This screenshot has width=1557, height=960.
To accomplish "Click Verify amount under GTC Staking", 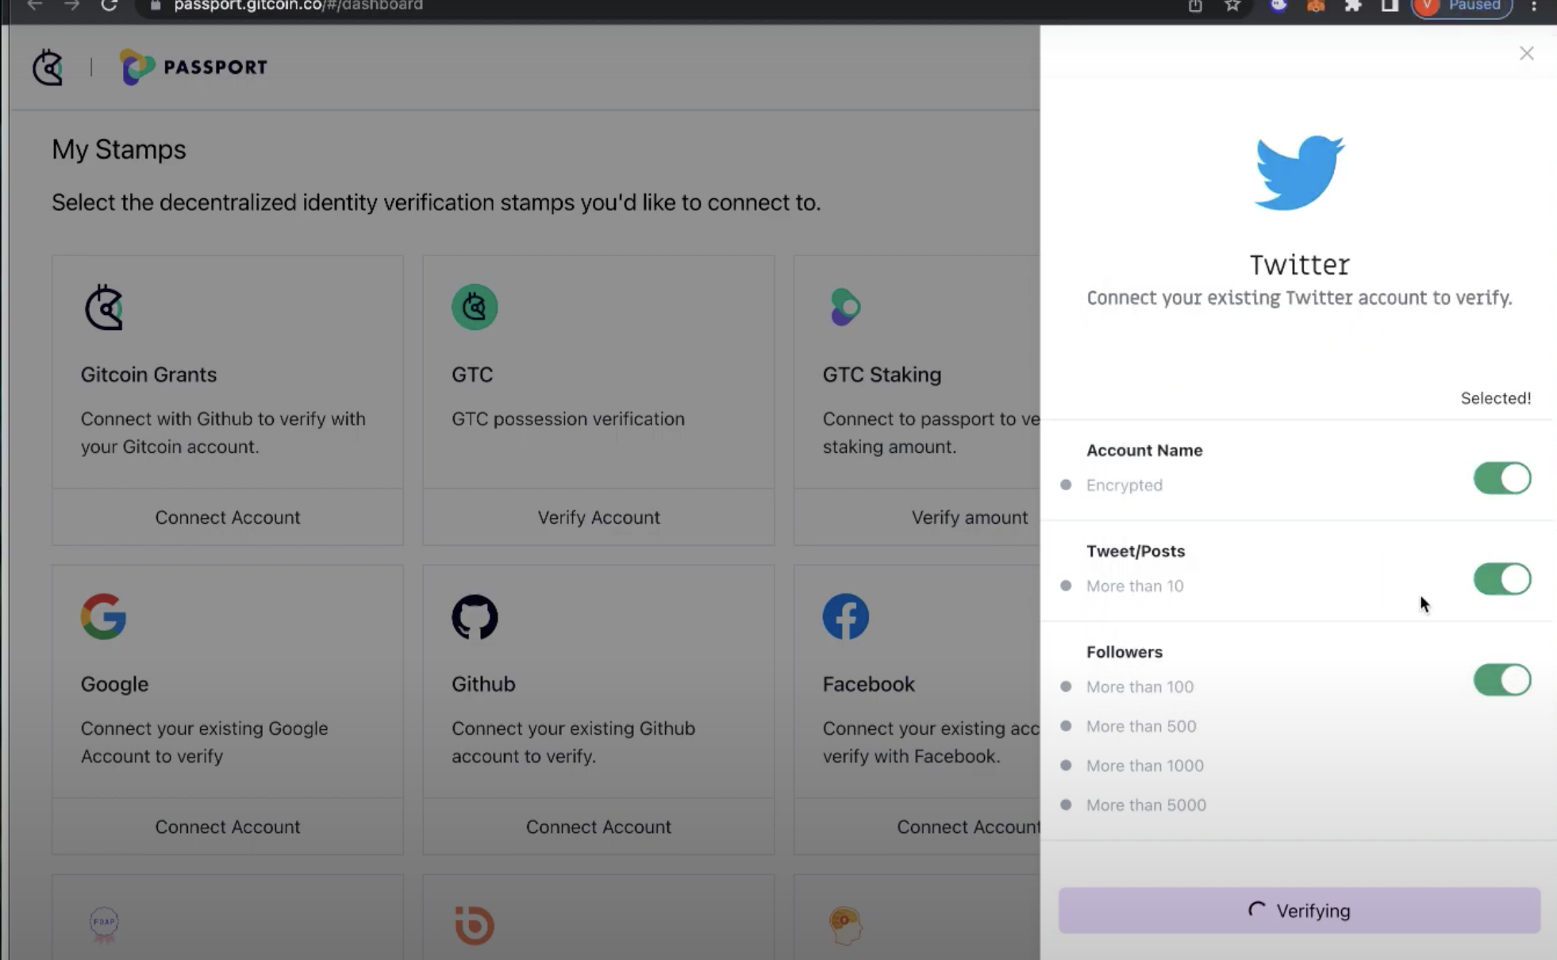I will 969,517.
